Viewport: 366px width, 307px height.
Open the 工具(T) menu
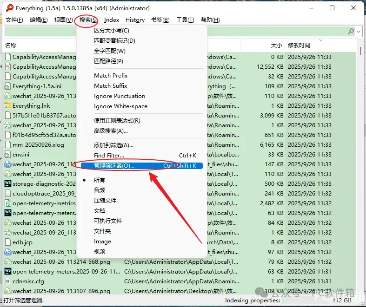tap(185, 20)
